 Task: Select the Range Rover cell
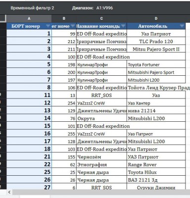click(156, 164)
